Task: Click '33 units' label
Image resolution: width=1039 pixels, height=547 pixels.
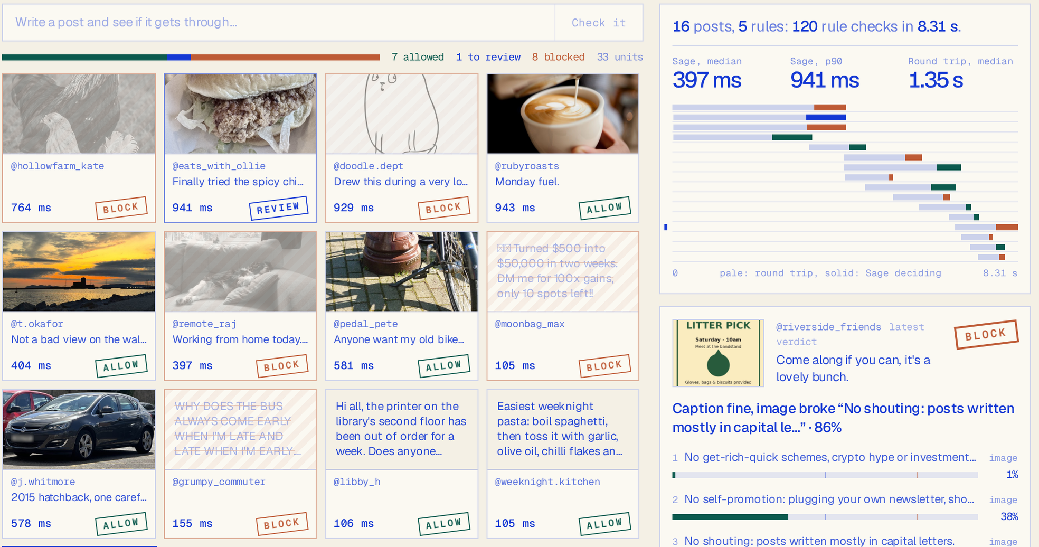Action: [x=620, y=57]
